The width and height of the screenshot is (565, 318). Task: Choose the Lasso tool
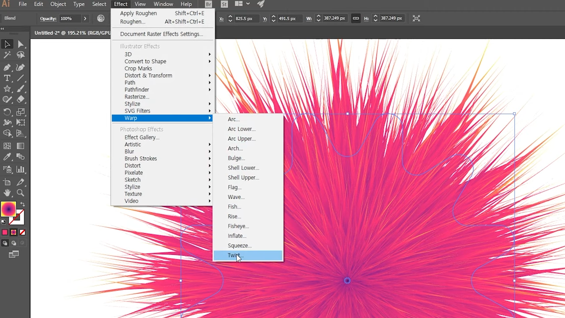[x=21, y=55]
